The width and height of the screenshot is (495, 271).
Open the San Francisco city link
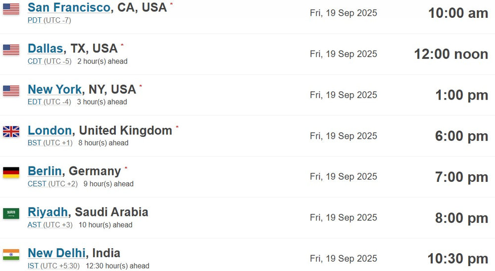[x=69, y=7]
